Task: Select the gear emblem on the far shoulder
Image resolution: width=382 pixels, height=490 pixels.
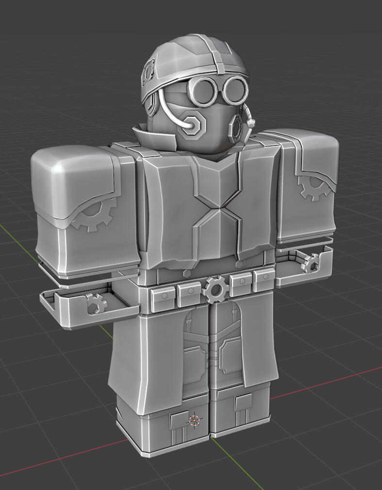Action: coord(311,188)
